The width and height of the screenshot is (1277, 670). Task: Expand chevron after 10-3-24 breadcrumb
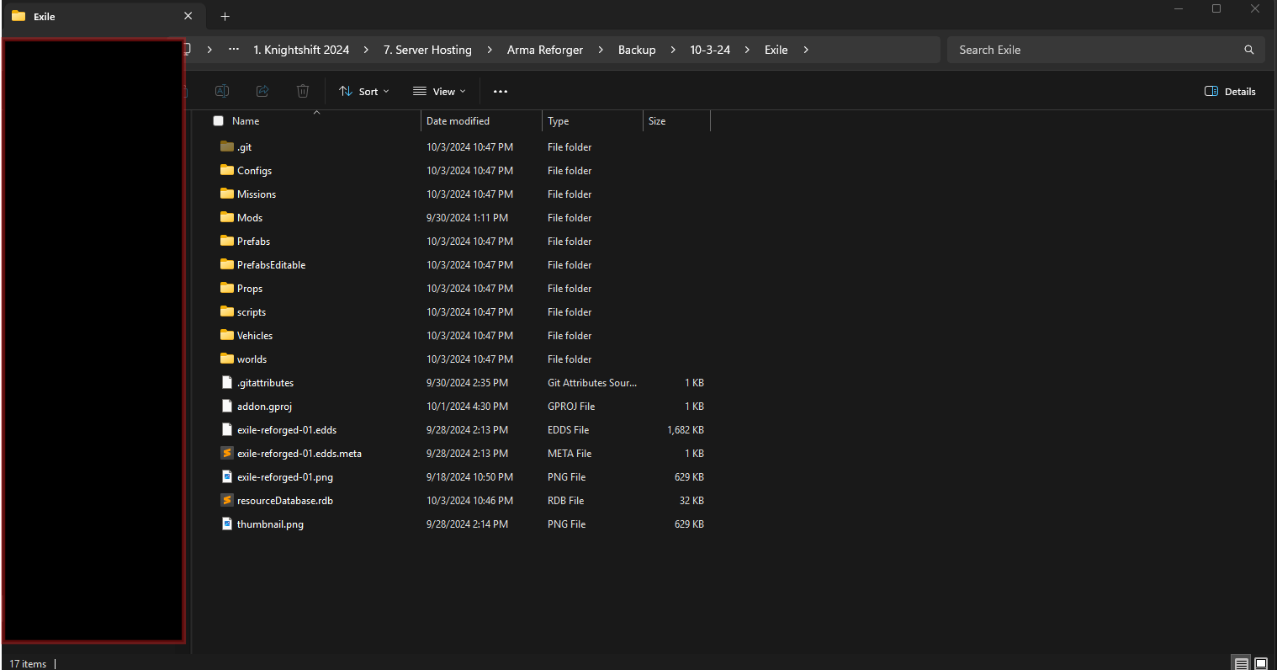click(747, 50)
